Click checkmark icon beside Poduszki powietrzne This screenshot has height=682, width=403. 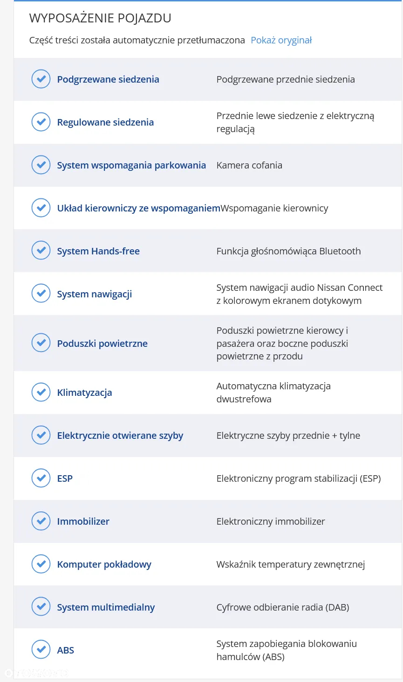(41, 343)
